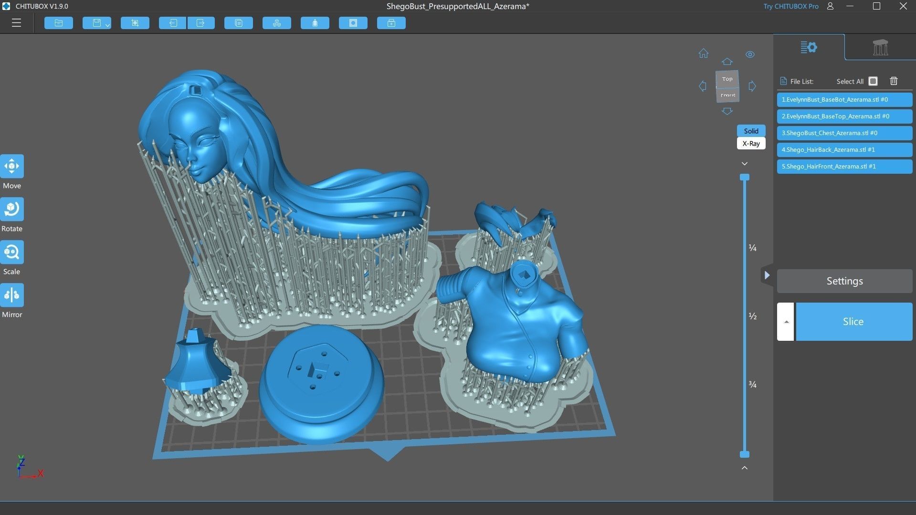Switch to X-Ray render mode
Viewport: 916px width, 515px height.
tap(751, 143)
